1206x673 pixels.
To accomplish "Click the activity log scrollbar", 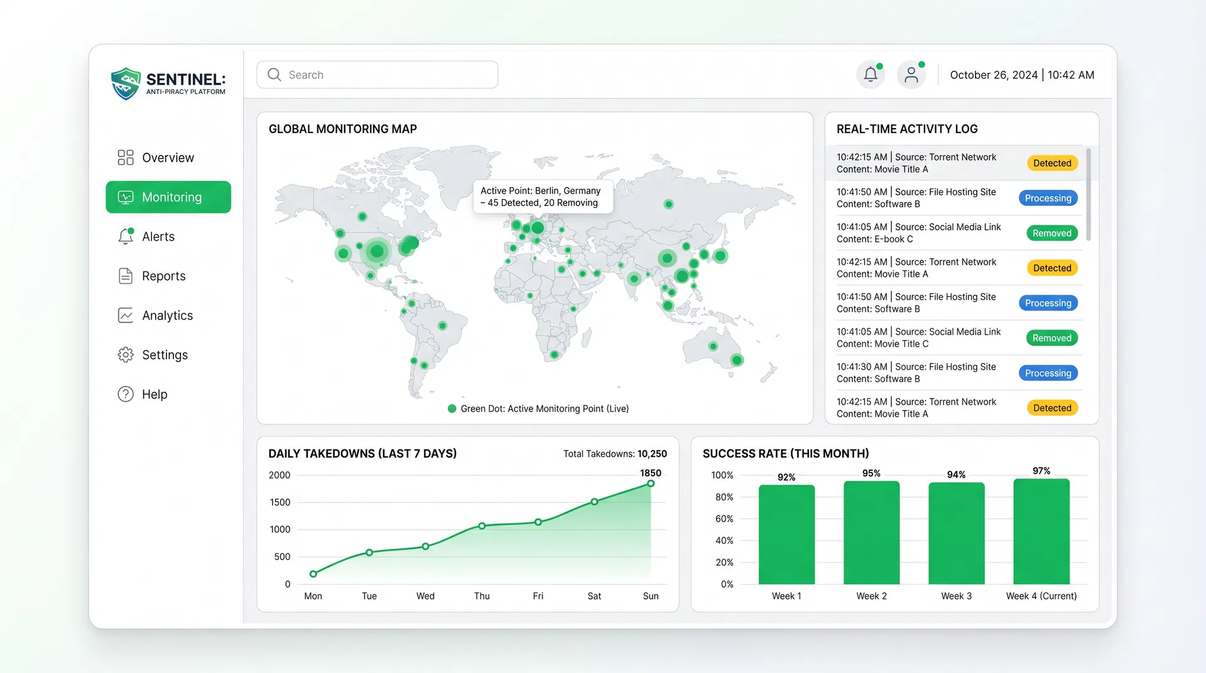I will click(x=1089, y=195).
